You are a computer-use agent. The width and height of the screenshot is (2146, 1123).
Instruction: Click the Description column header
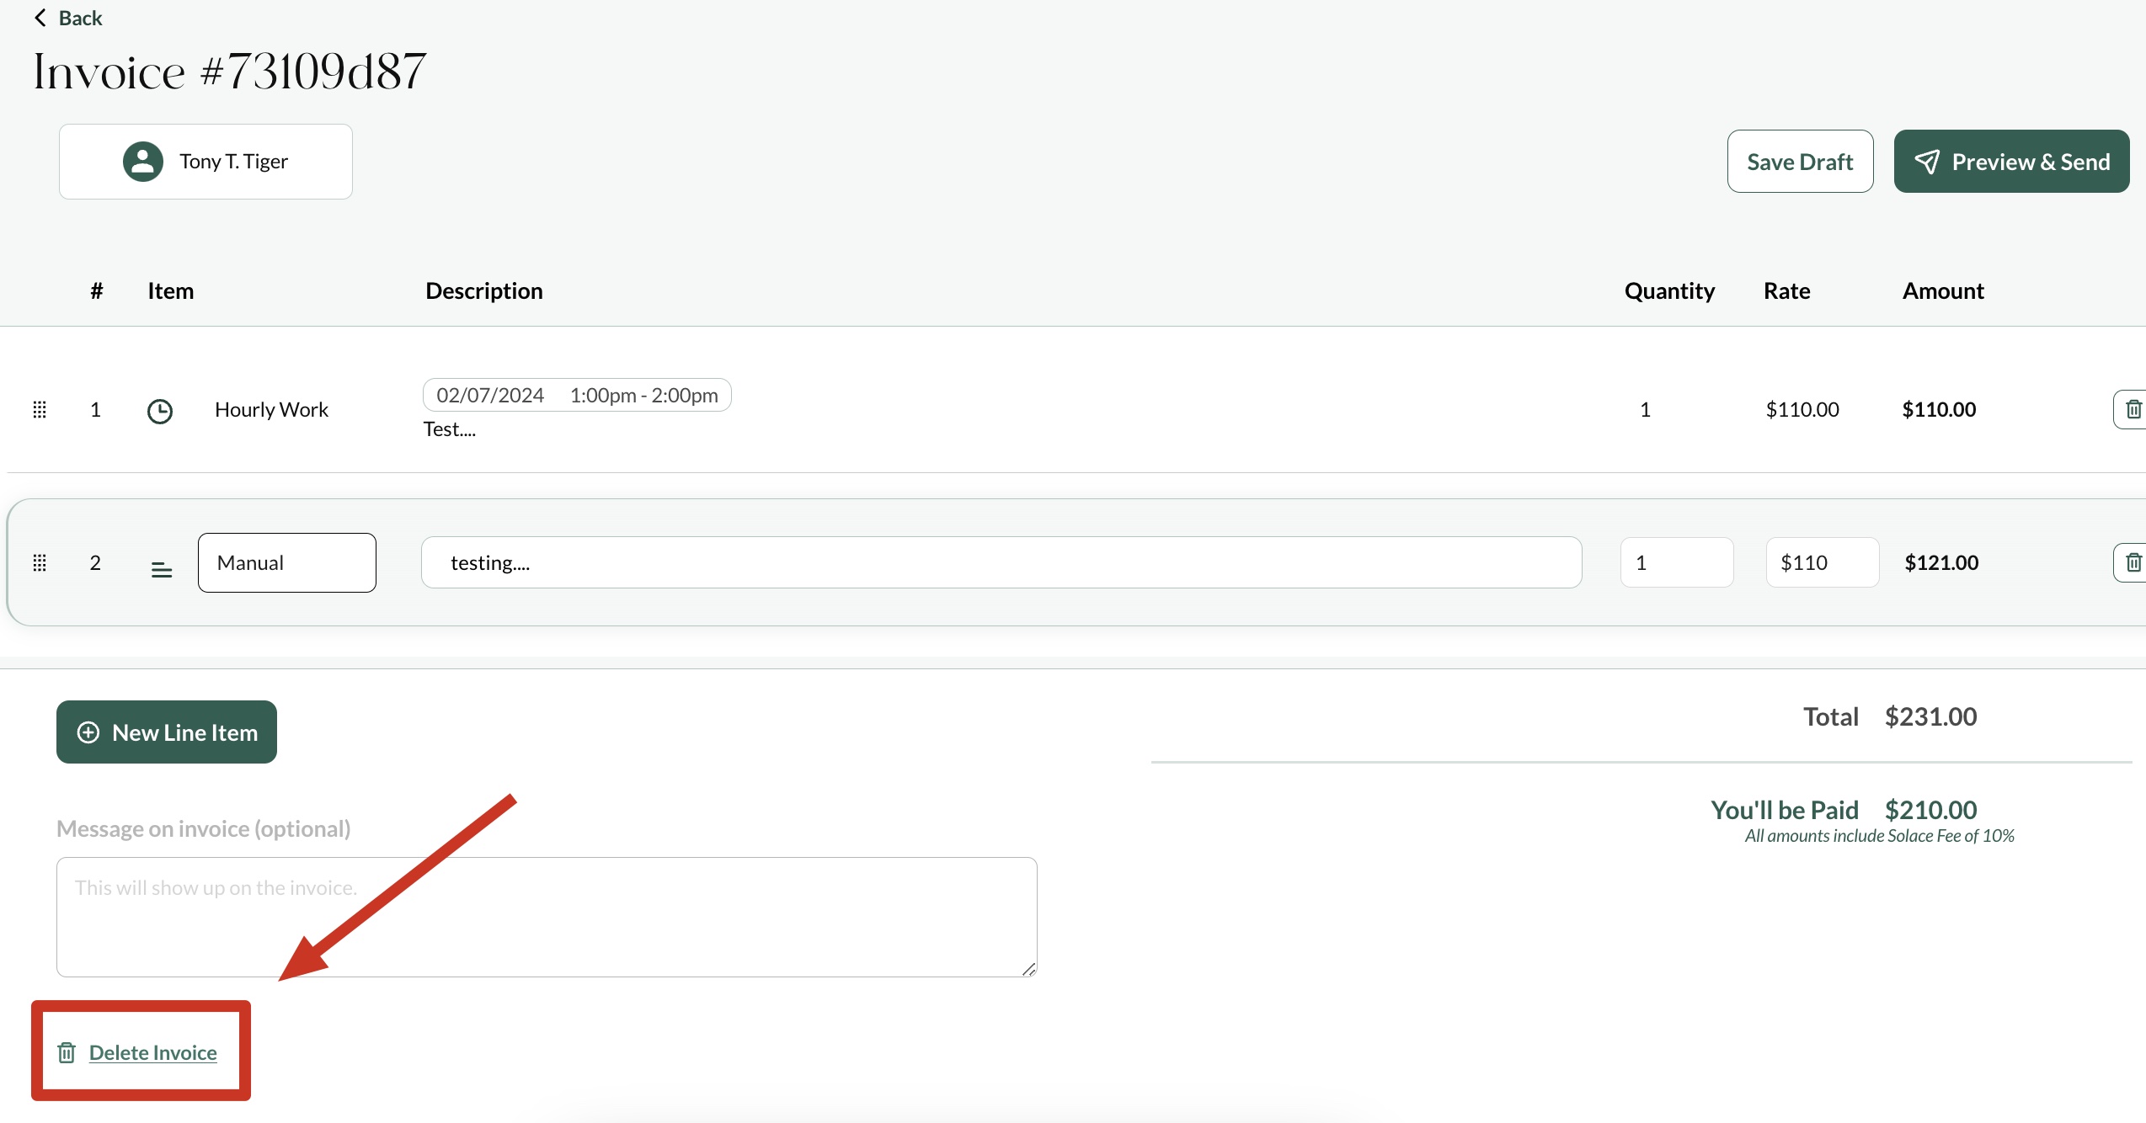pos(484,290)
